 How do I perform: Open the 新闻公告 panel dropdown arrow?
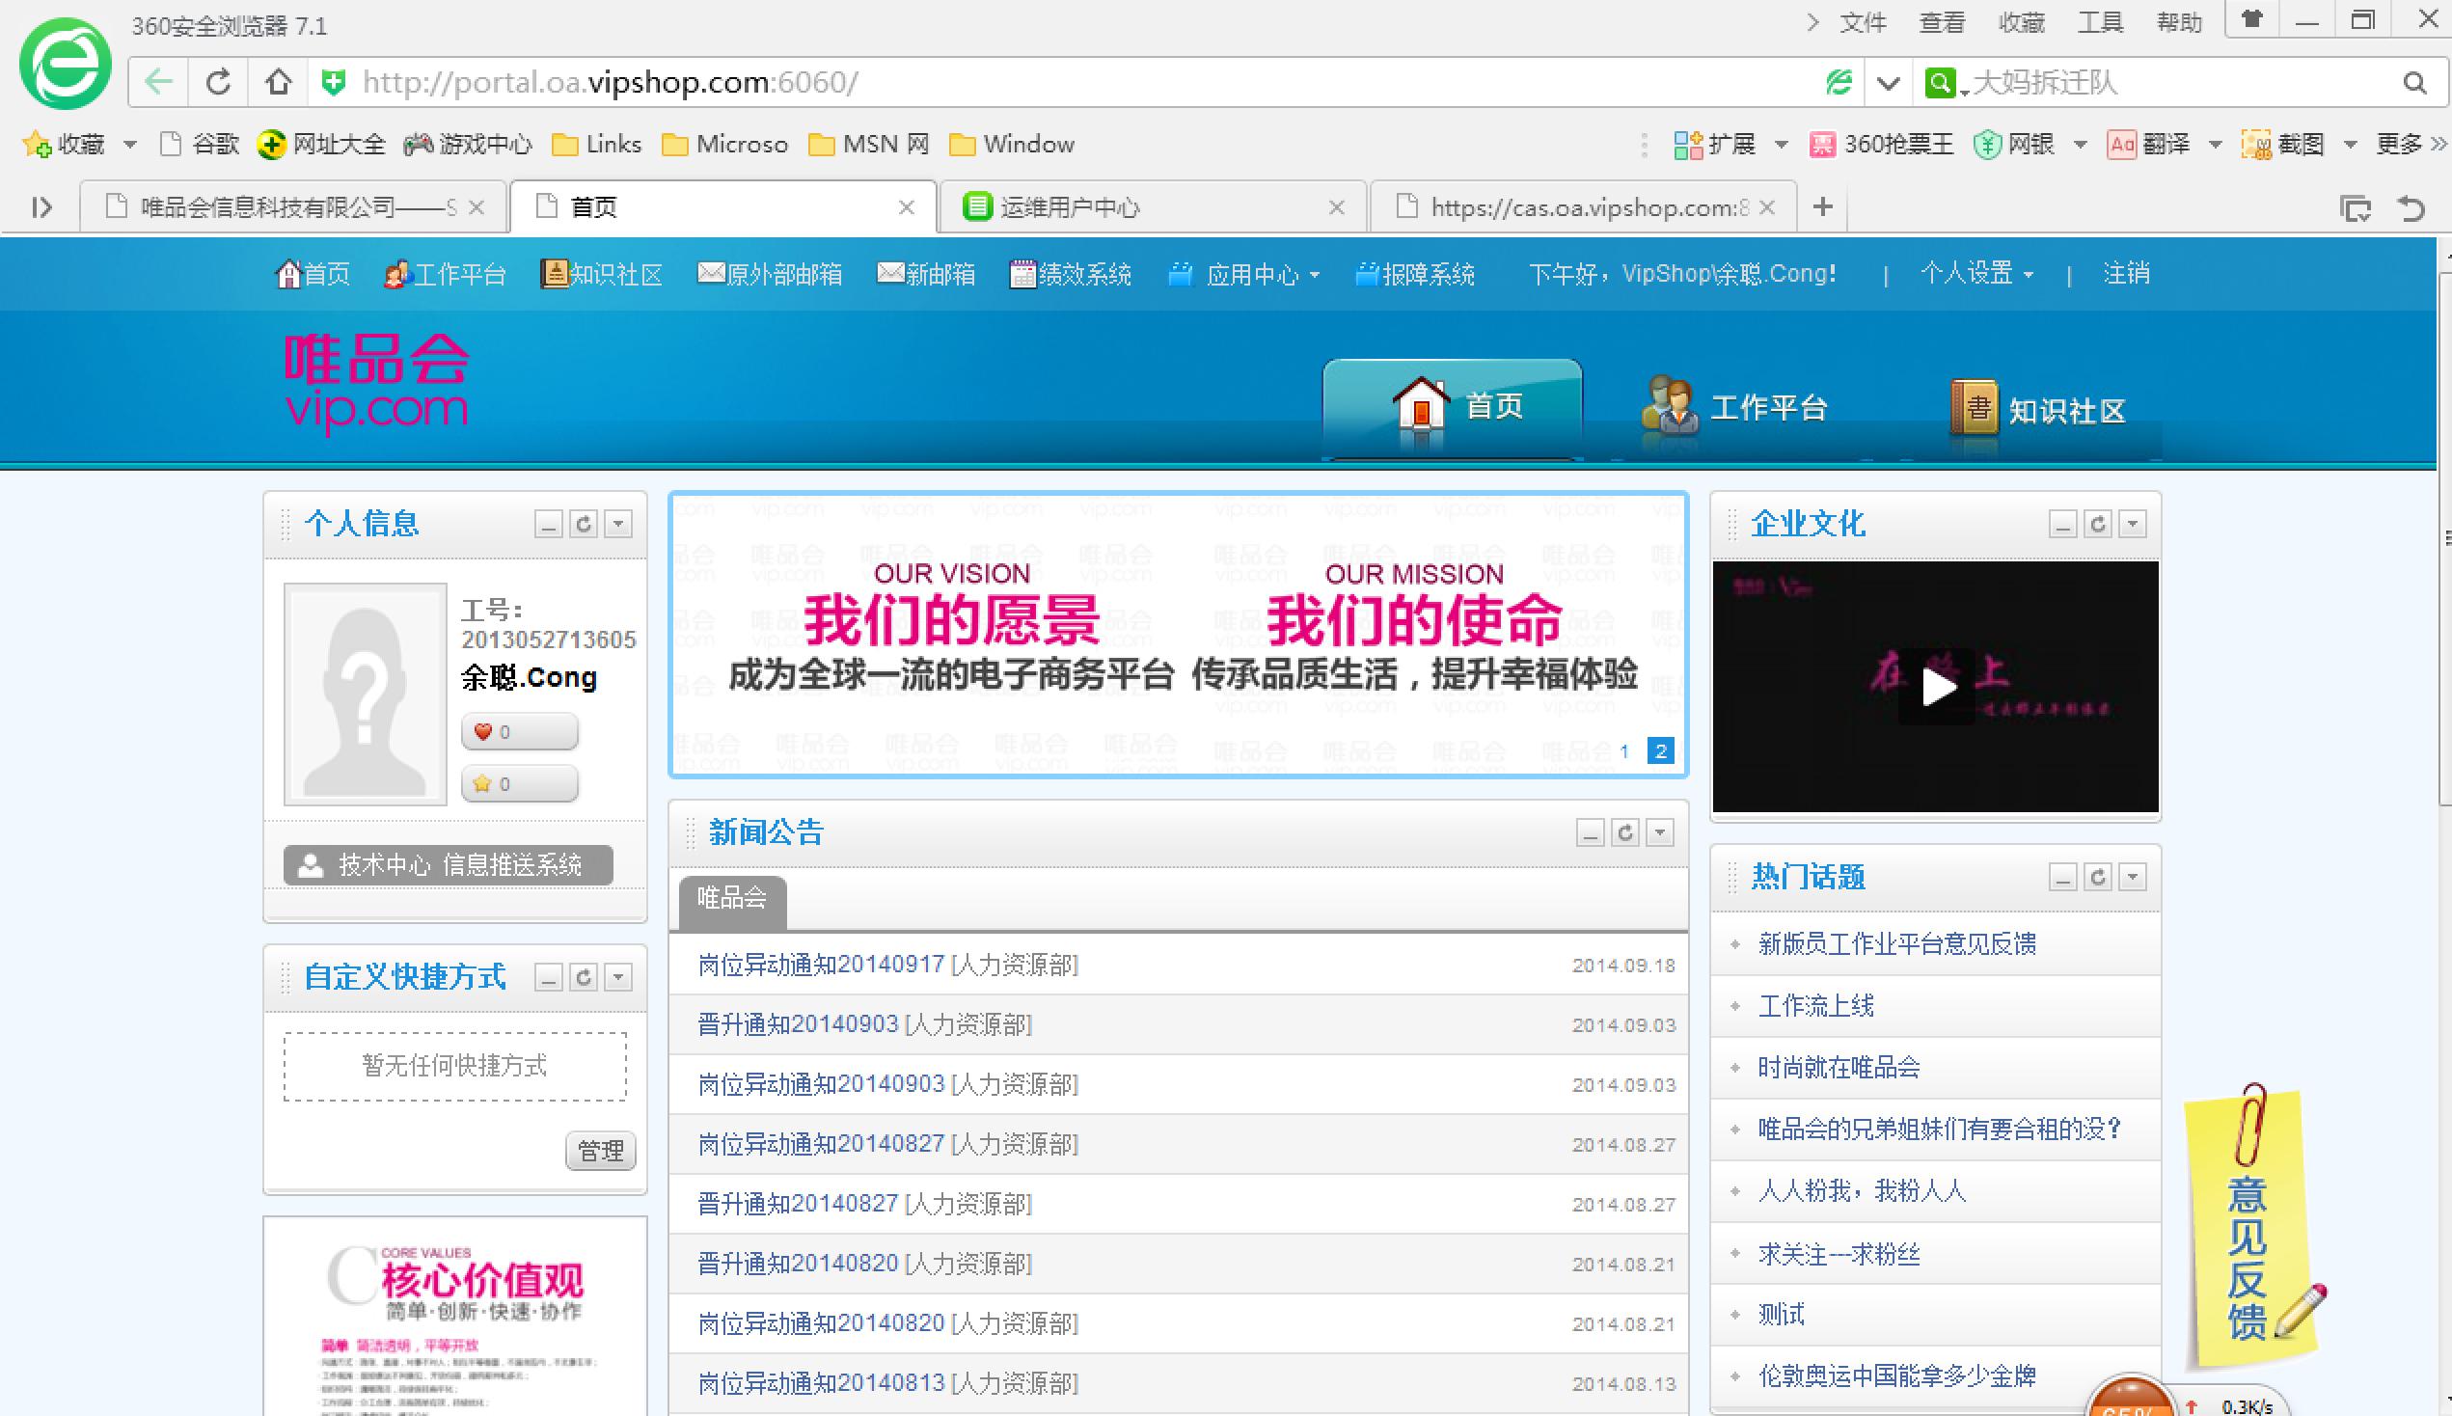1661,832
